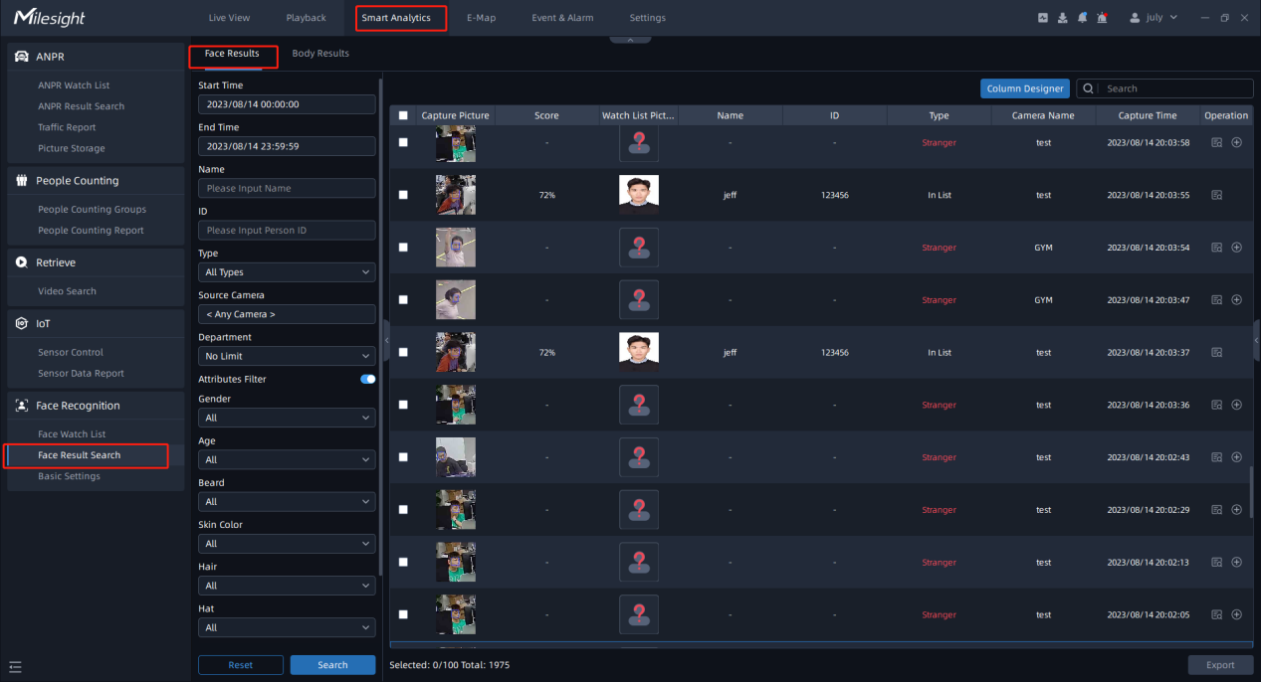View details for the 20:02:13 capture
This screenshot has height=682, width=1261.
tap(1216, 562)
